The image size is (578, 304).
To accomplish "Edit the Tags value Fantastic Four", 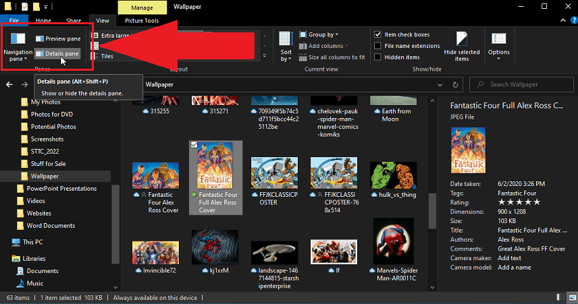I will 517,193.
